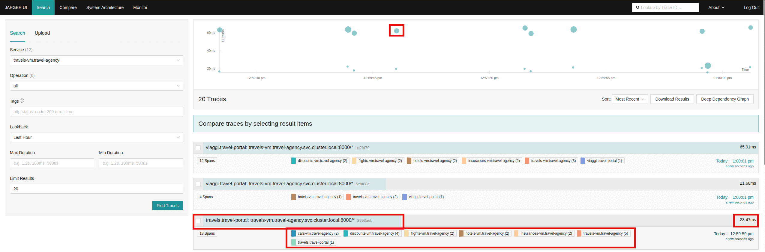Open the Search nav tab
Viewport: 765px width, 252px height.
click(43, 7)
